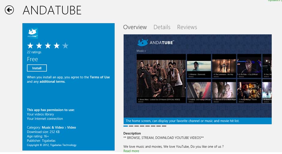Switch to the Reviews tab
Viewport: 282px width, 154px height.
187,27
